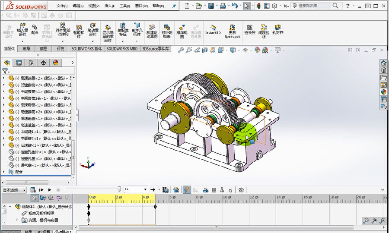Viewport: 389px width, 233px height.
Task: Toggle the autokey button in motion toolbar
Action: click(x=187, y=189)
